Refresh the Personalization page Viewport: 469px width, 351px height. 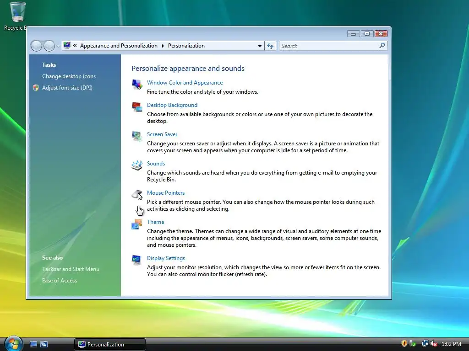pos(270,46)
